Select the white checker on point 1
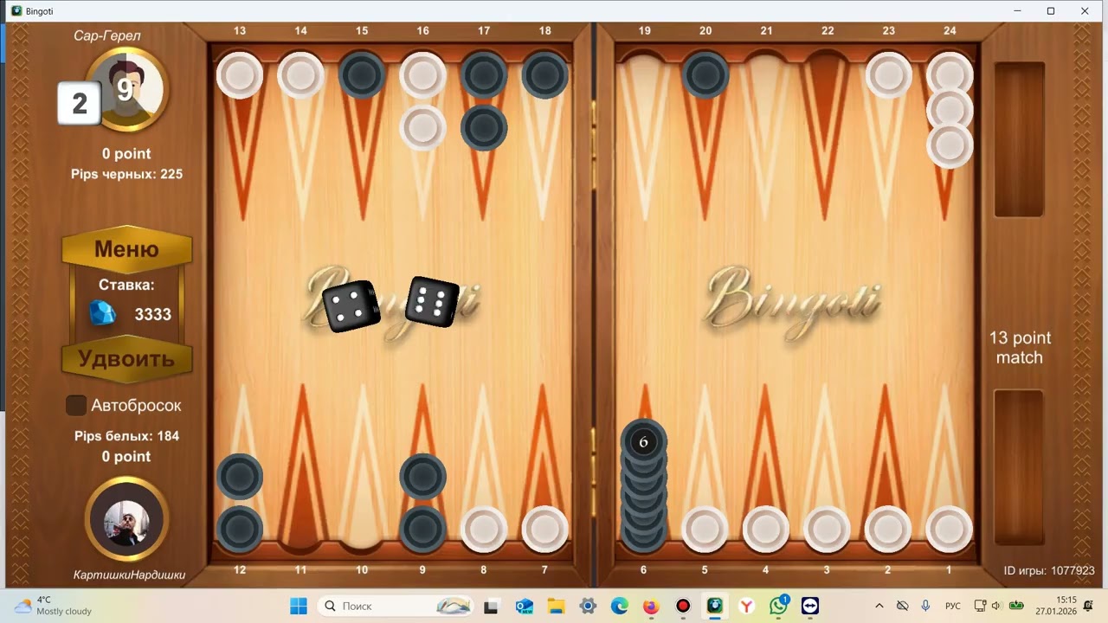1108x623 pixels. click(x=950, y=529)
